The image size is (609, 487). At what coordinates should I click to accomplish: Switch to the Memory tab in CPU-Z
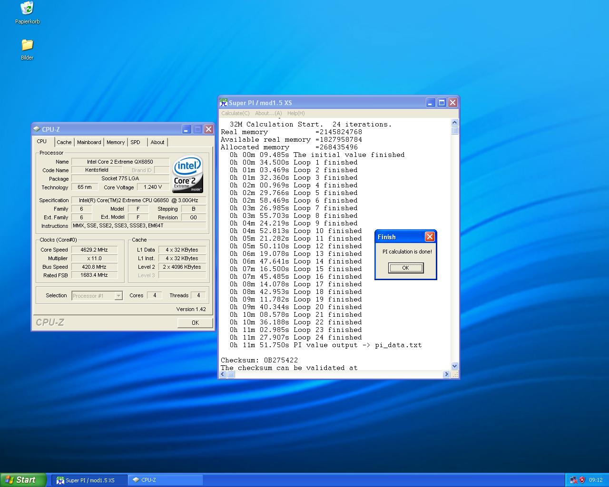[116, 142]
